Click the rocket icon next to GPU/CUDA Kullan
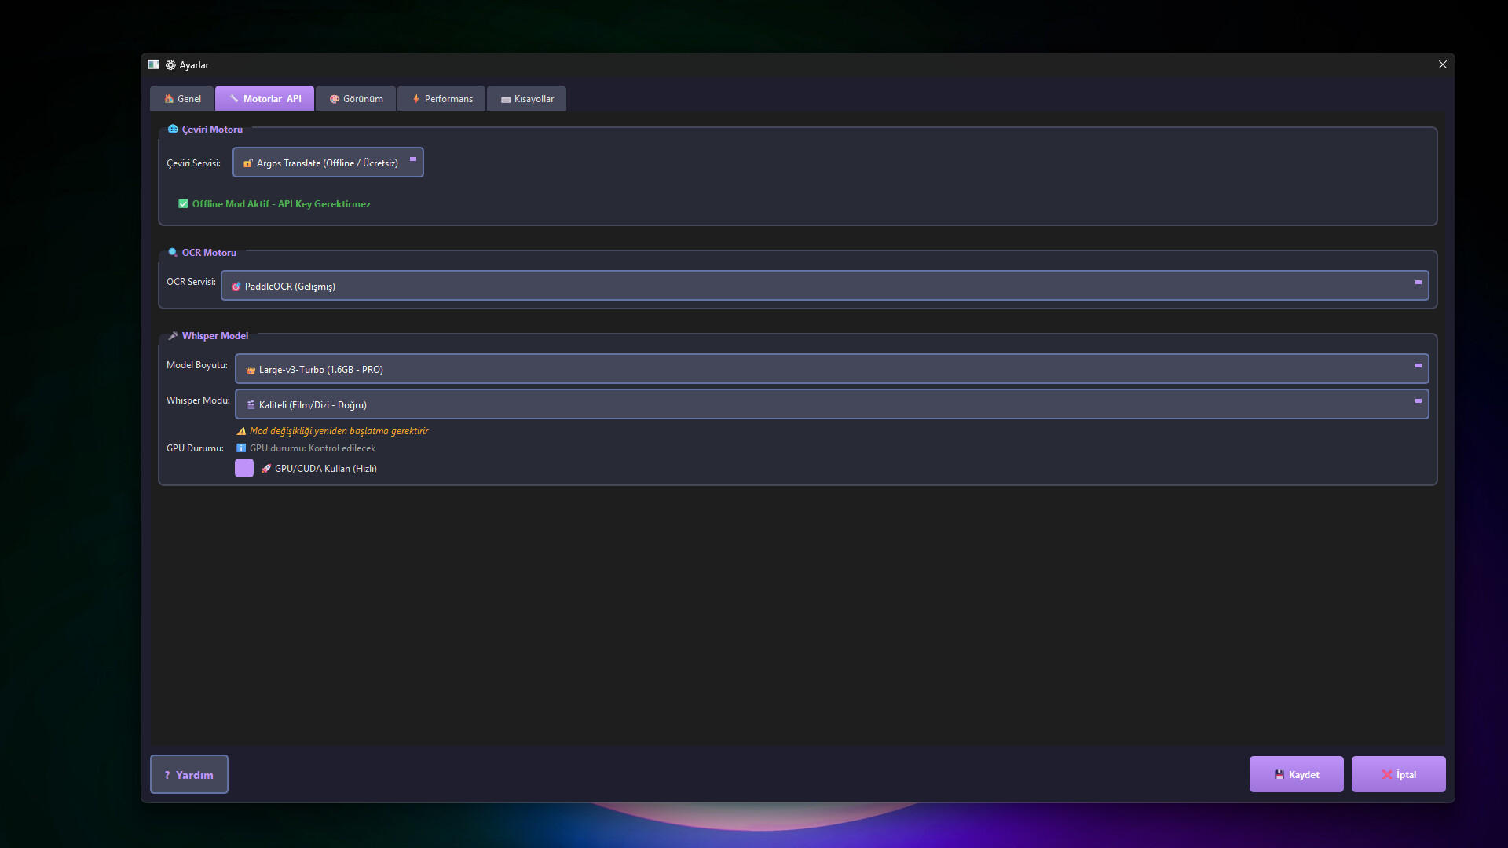Viewport: 1508px width, 848px height. click(x=266, y=469)
